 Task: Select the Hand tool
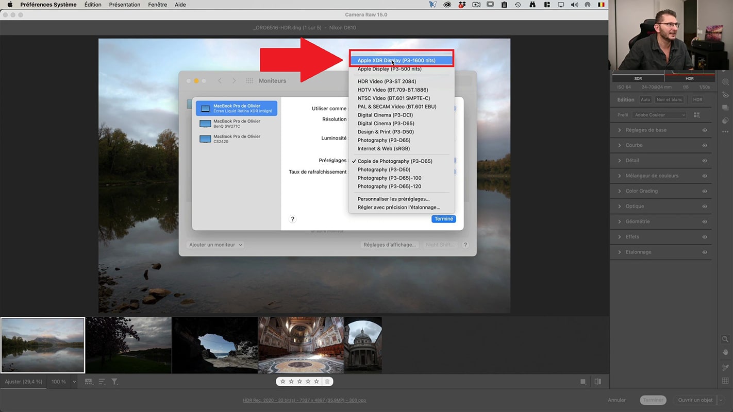click(x=725, y=352)
